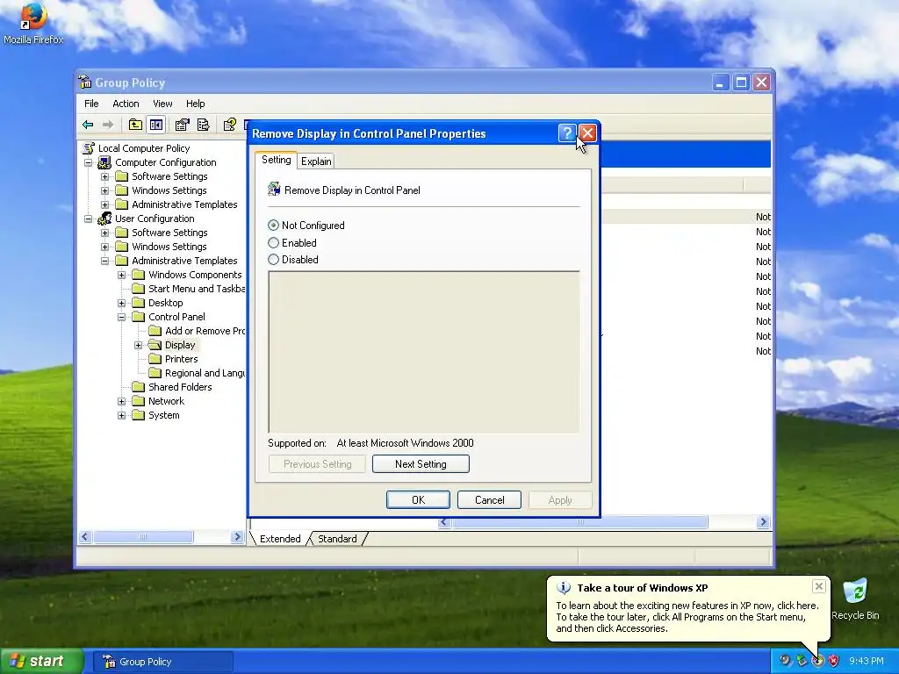899x674 pixels.
Task: Expand Administrative Templates under Computer Configuration
Action: coord(105,204)
